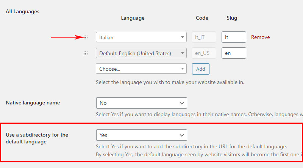Open subdirectory for default language dropdown
303x168 pixels.
141,135
